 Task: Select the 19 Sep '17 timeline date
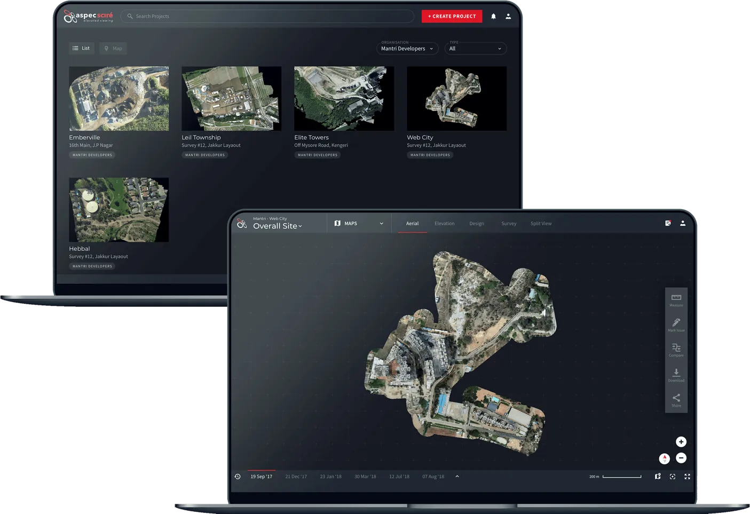(262, 477)
